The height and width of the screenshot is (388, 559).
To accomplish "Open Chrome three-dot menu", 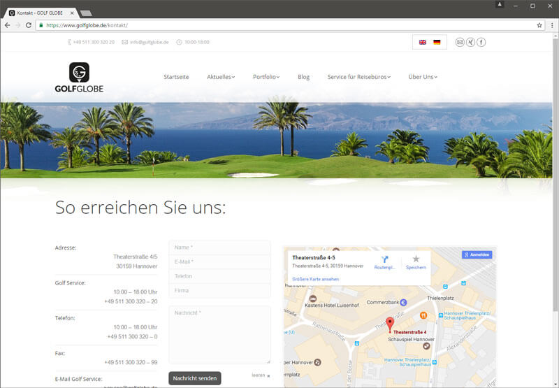I will click(x=552, y=25).
